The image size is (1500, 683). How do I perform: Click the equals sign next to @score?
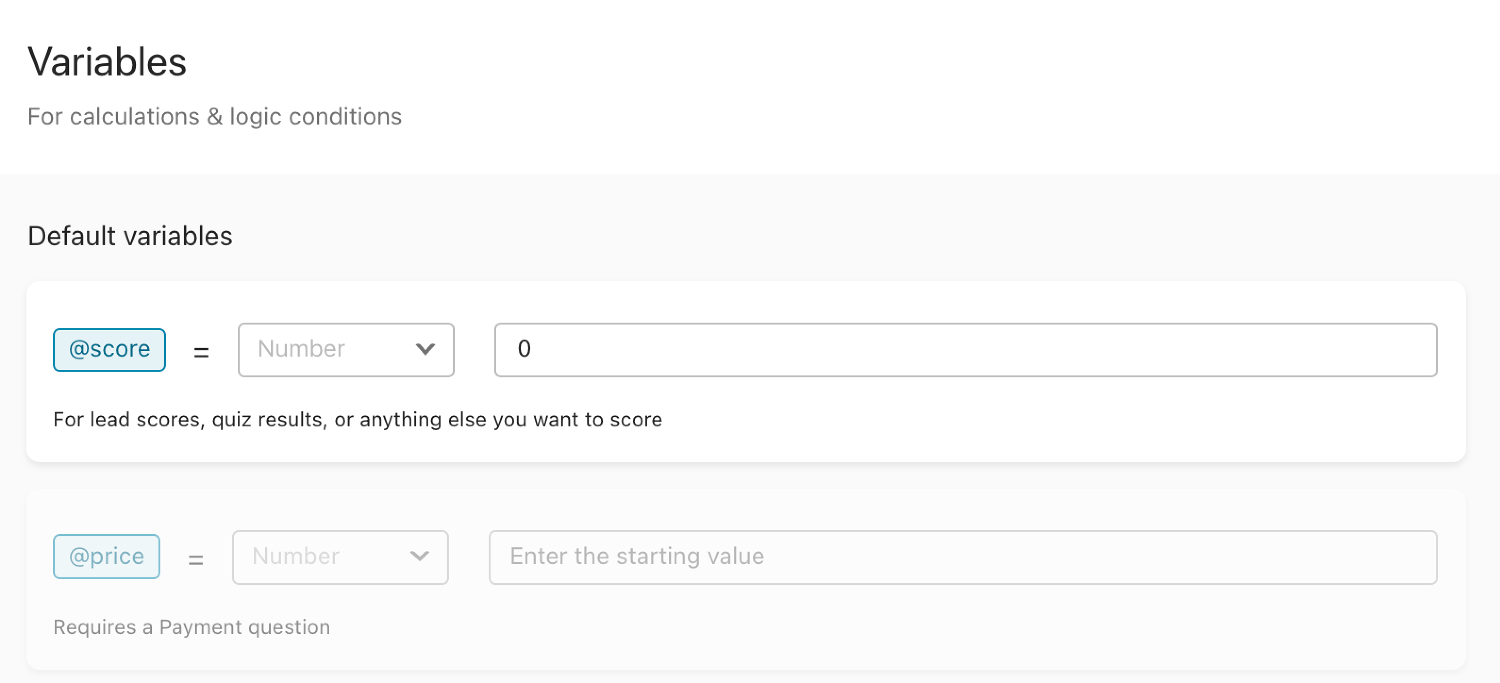tap(201, 352)
